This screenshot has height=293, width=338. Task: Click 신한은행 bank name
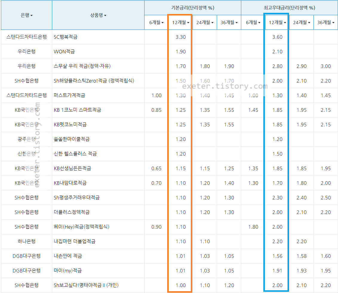tap(27, 154)
